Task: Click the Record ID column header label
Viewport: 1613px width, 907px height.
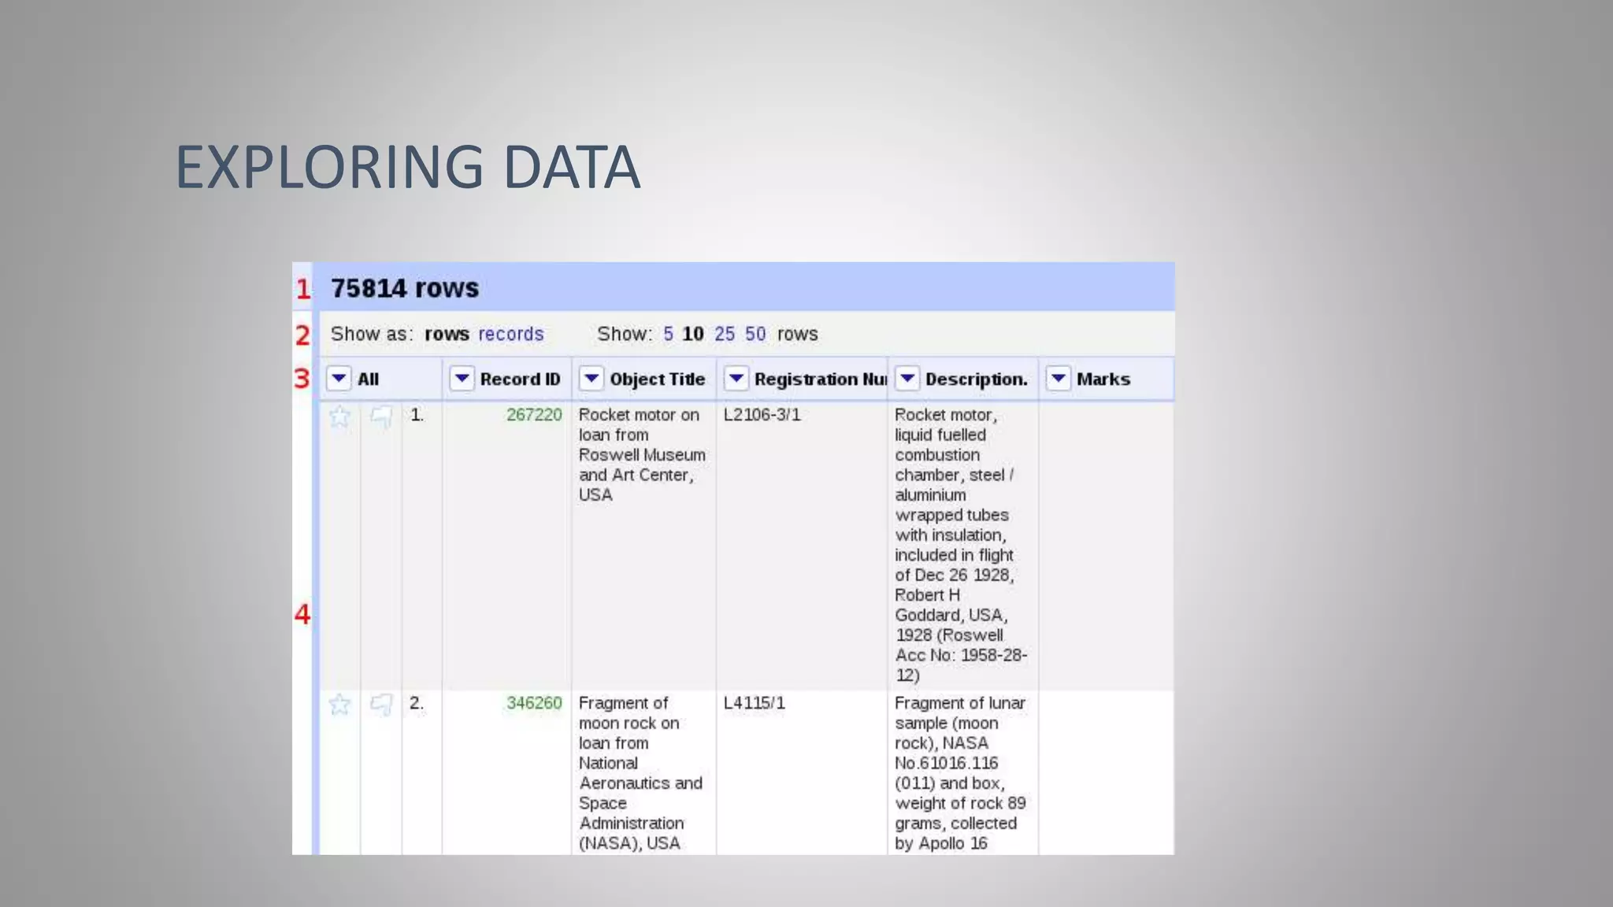Action: (521, 379)
